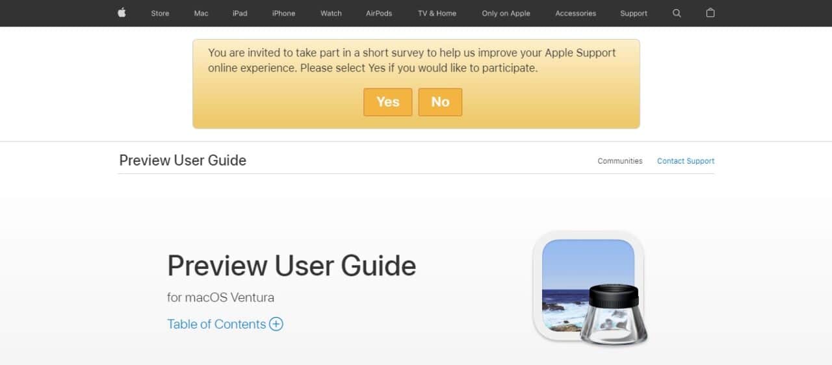Open the Accessories menu
Viewport: 832px width, 365px height.
pos(575,14)
